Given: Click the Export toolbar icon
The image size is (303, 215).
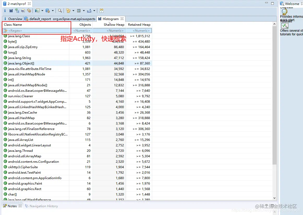Looking at the screenshot, I should (x=89, y=11).
